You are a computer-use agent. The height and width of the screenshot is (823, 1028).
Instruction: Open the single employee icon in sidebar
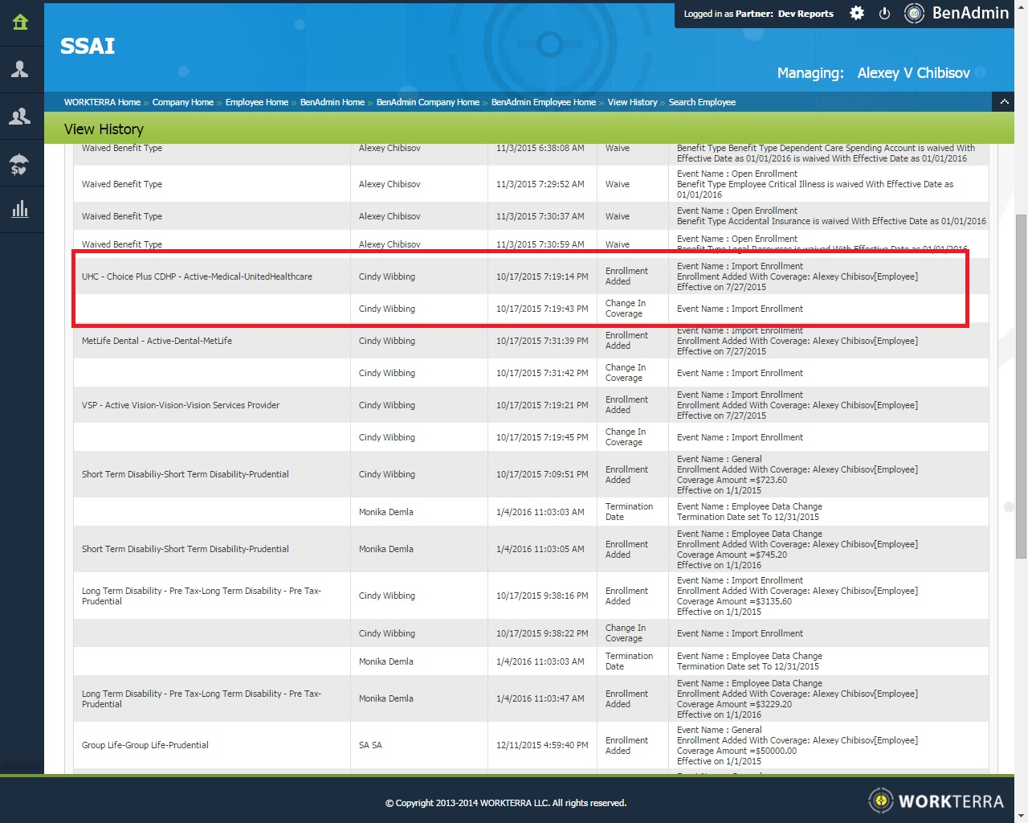pos(21,70)
